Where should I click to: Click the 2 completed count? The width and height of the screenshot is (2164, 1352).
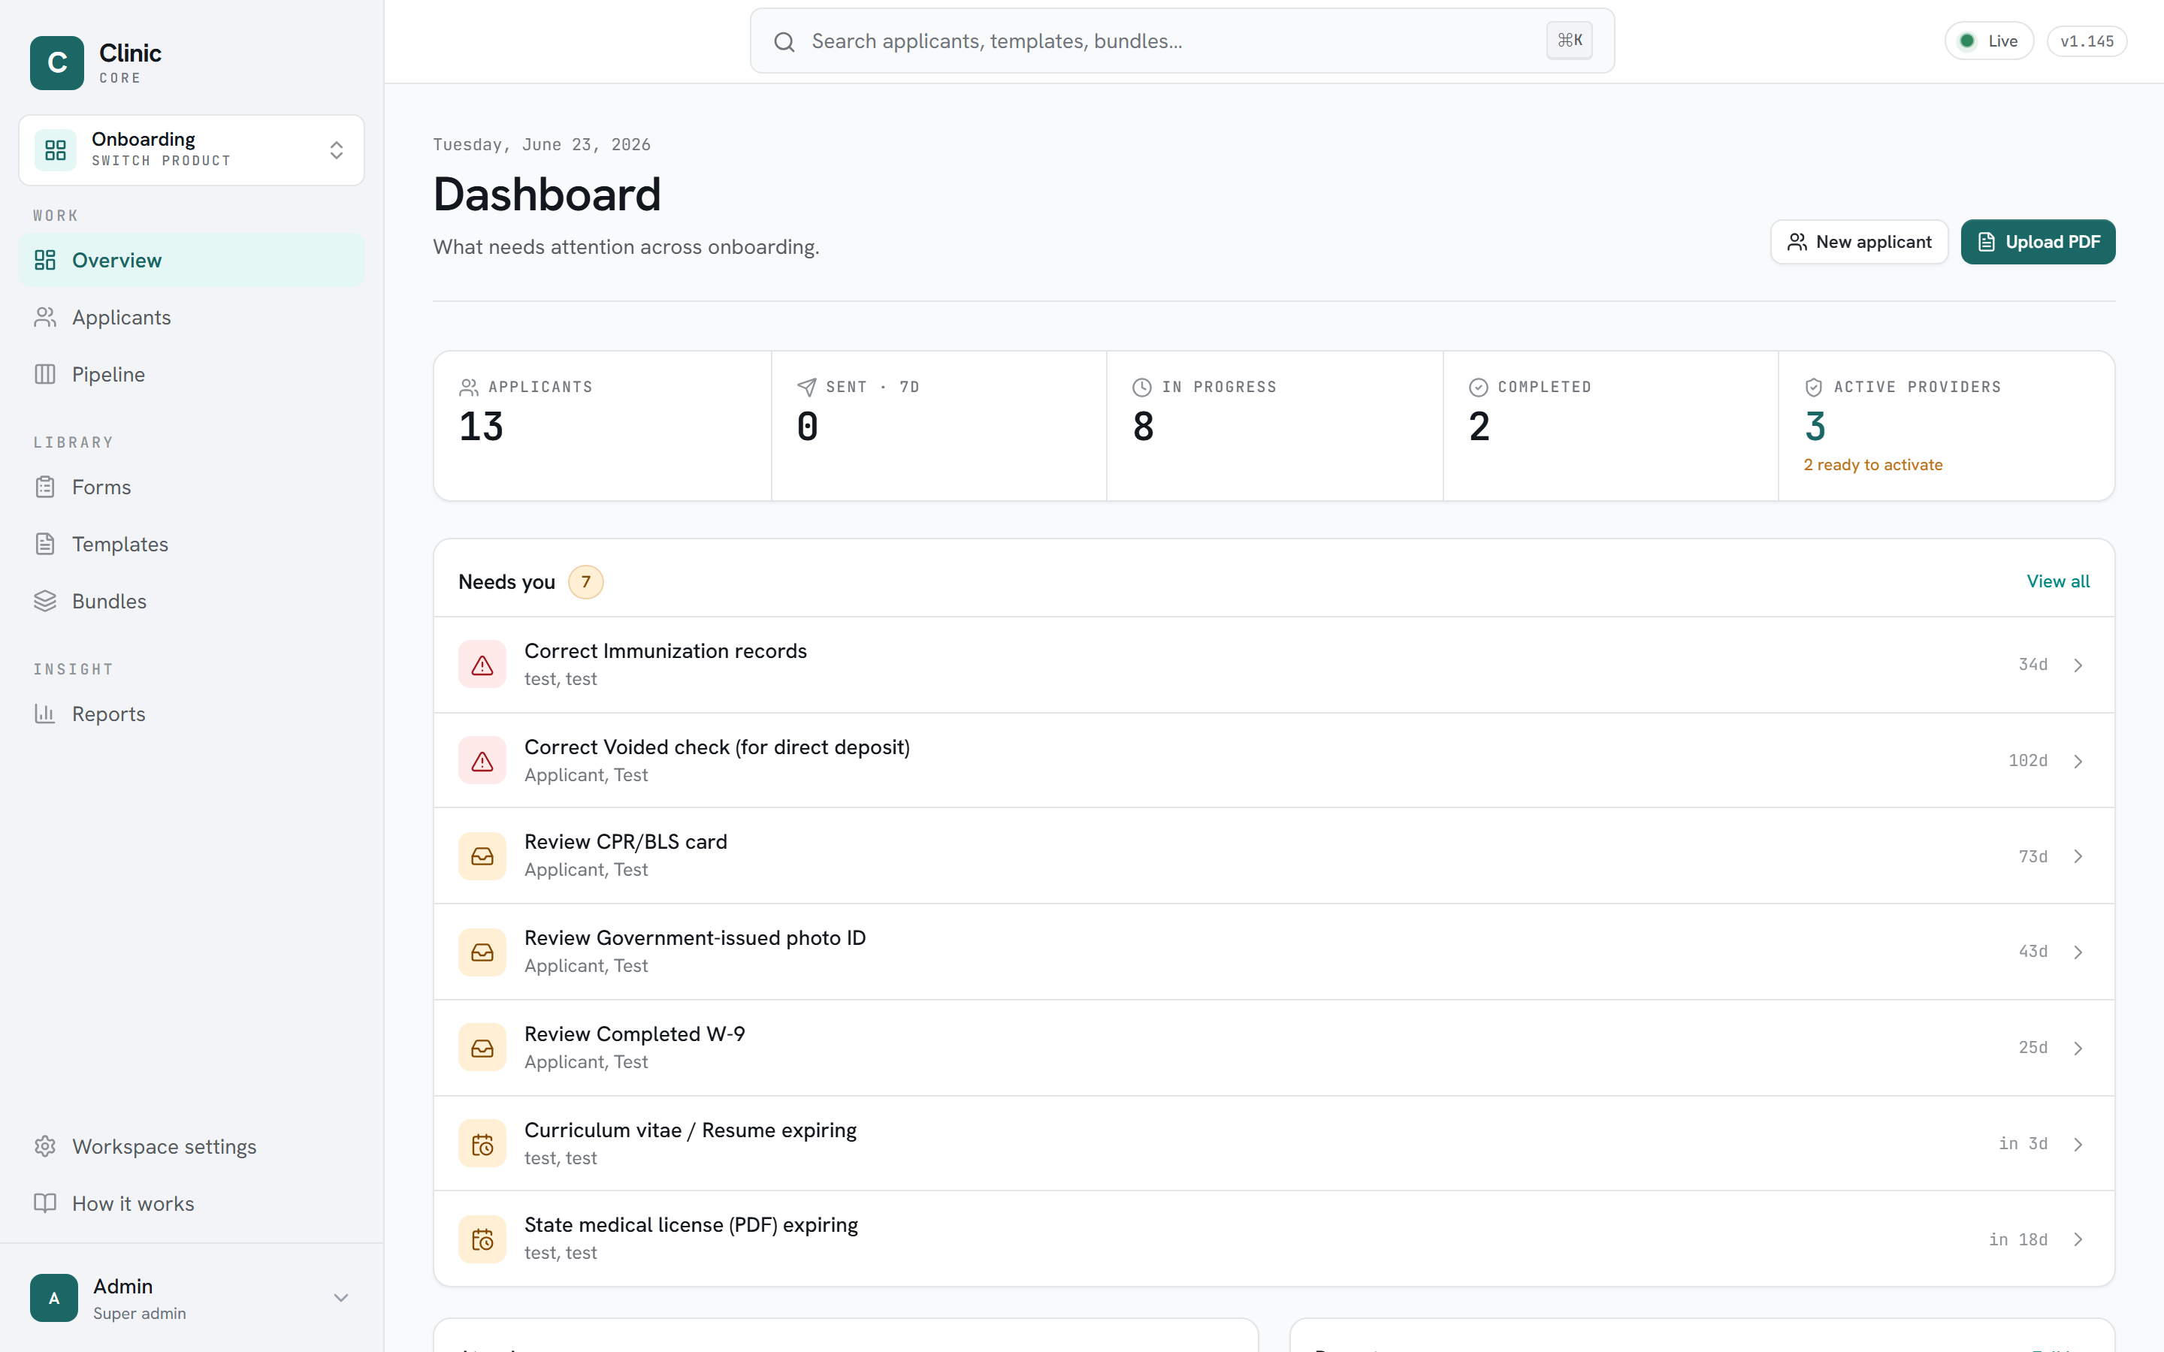click(1479, 427)
